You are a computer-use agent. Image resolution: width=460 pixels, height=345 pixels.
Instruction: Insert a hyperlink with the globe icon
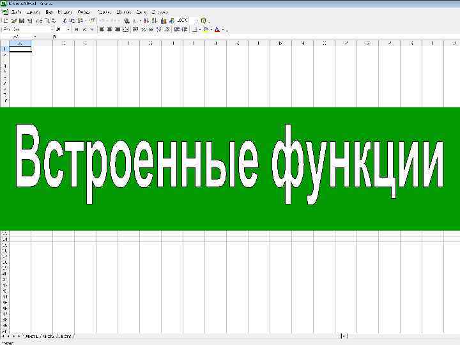(x=126, y=20)
